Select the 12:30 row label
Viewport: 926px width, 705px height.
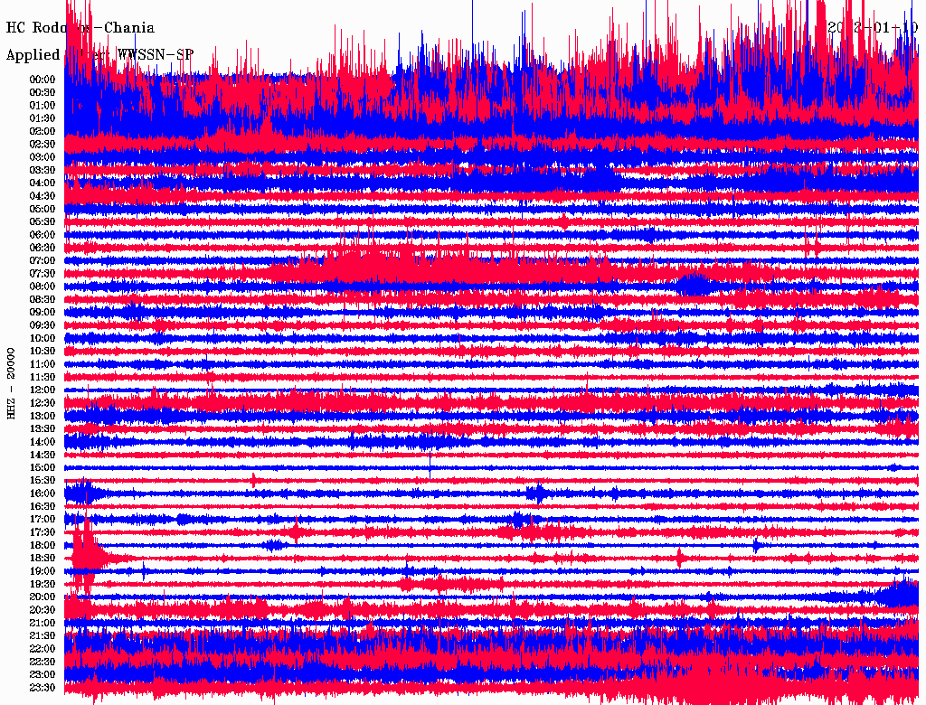pyautogui.click(x=43, y=402)
